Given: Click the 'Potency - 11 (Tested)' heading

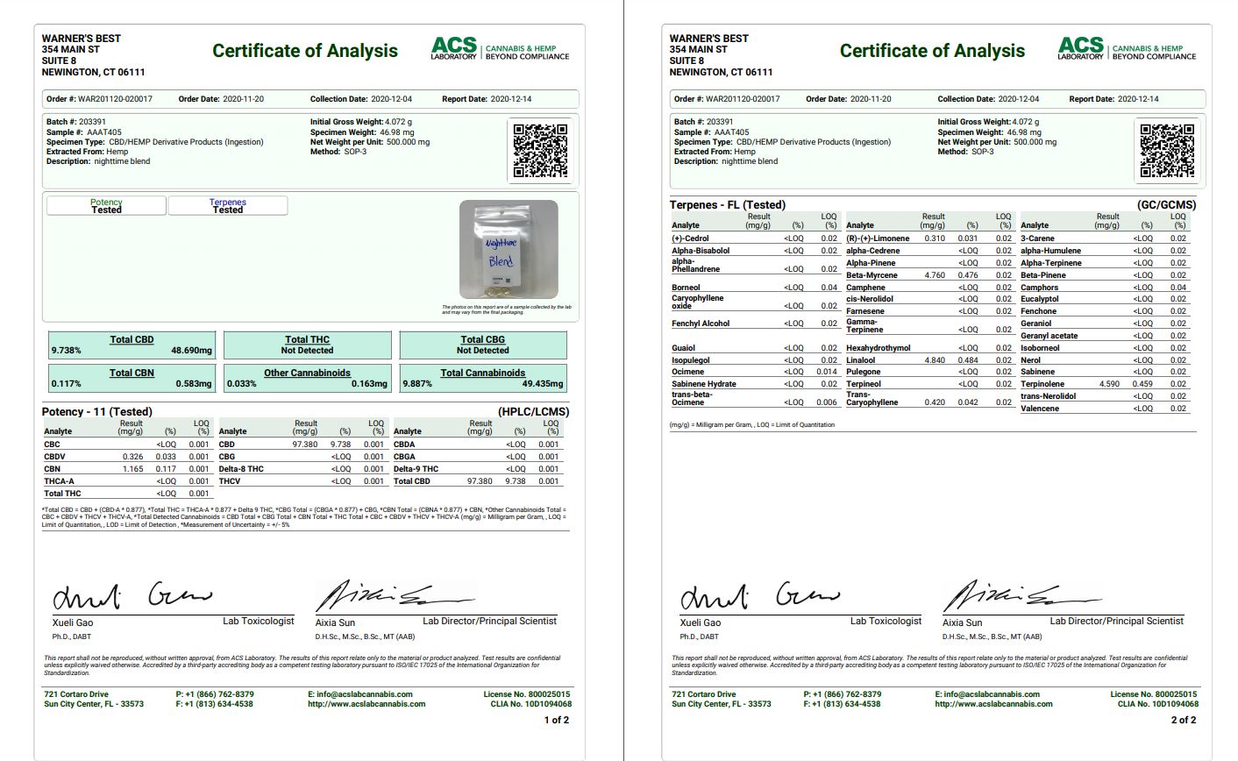Looking at the screenshot, I should 97,411.
